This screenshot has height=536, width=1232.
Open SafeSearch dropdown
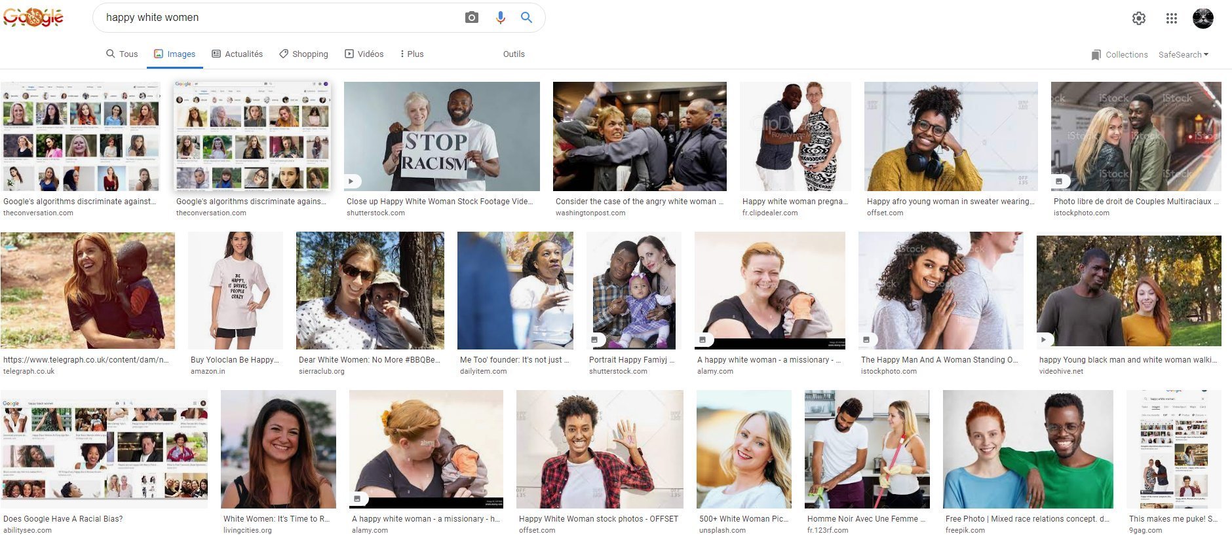pos(1184,55)
